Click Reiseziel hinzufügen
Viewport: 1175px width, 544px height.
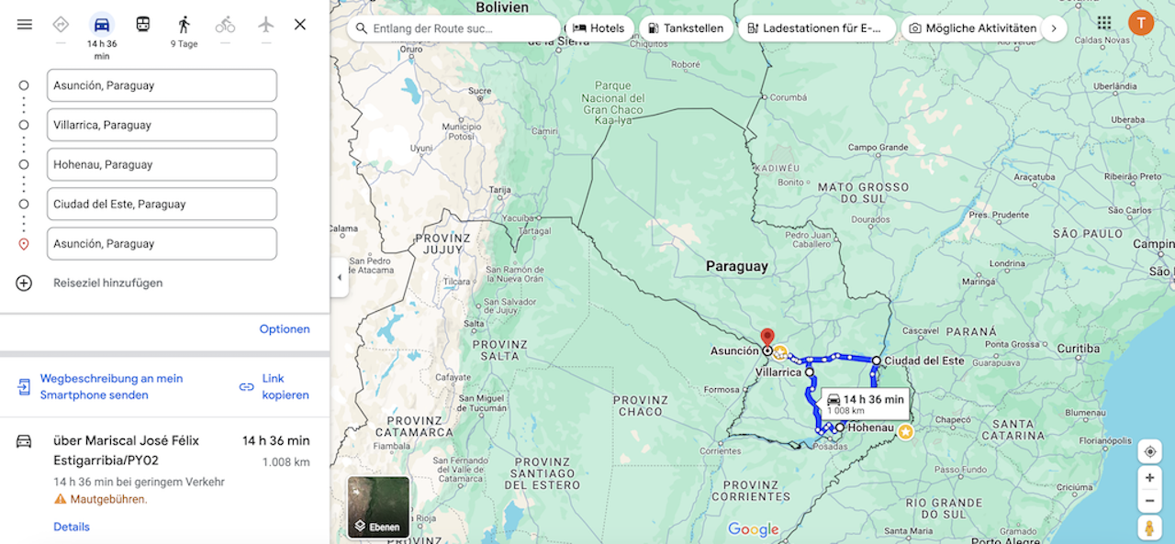tap(107, 283)
